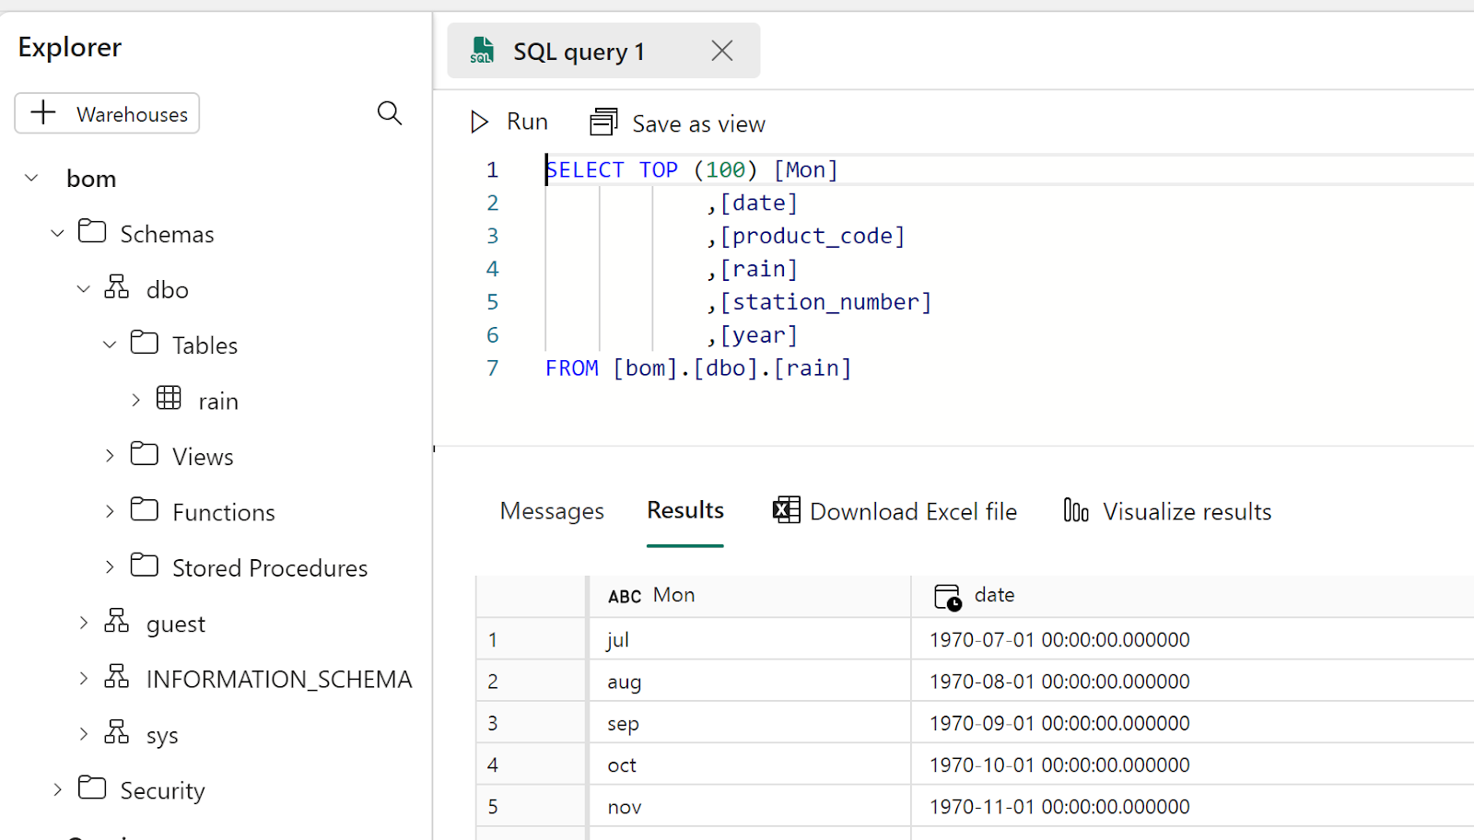Click the chart icon beside Visualize results
Image resolution: width=1474 pixels, height=840 pixels.
[x=1076, y=509]
